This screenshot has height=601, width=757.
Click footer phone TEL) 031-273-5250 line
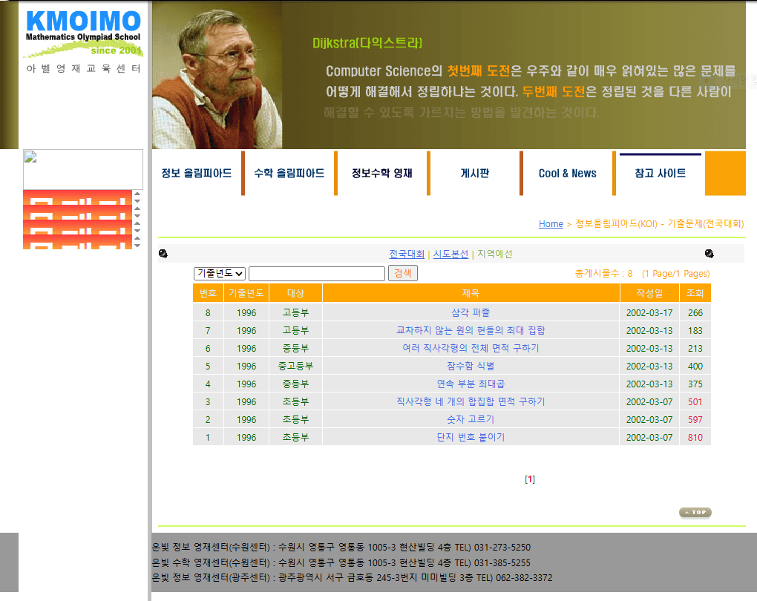click(341, 548)
